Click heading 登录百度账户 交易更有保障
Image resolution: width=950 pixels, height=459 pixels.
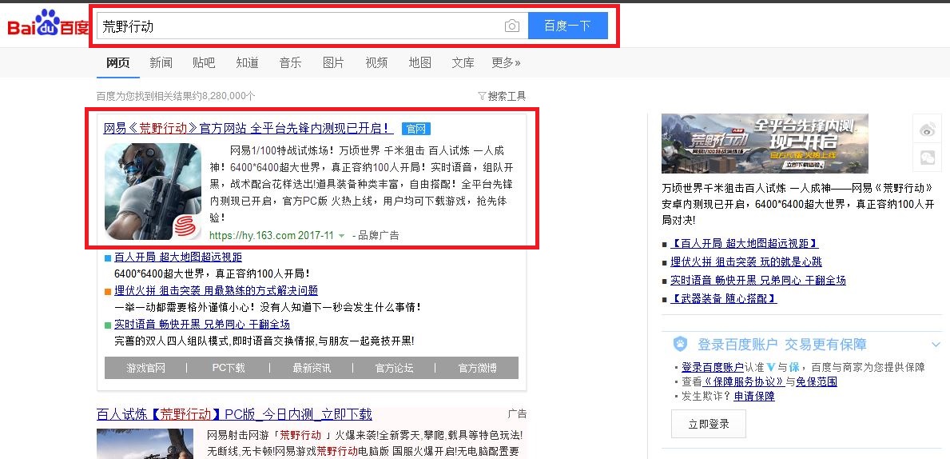tap(781, 345)
